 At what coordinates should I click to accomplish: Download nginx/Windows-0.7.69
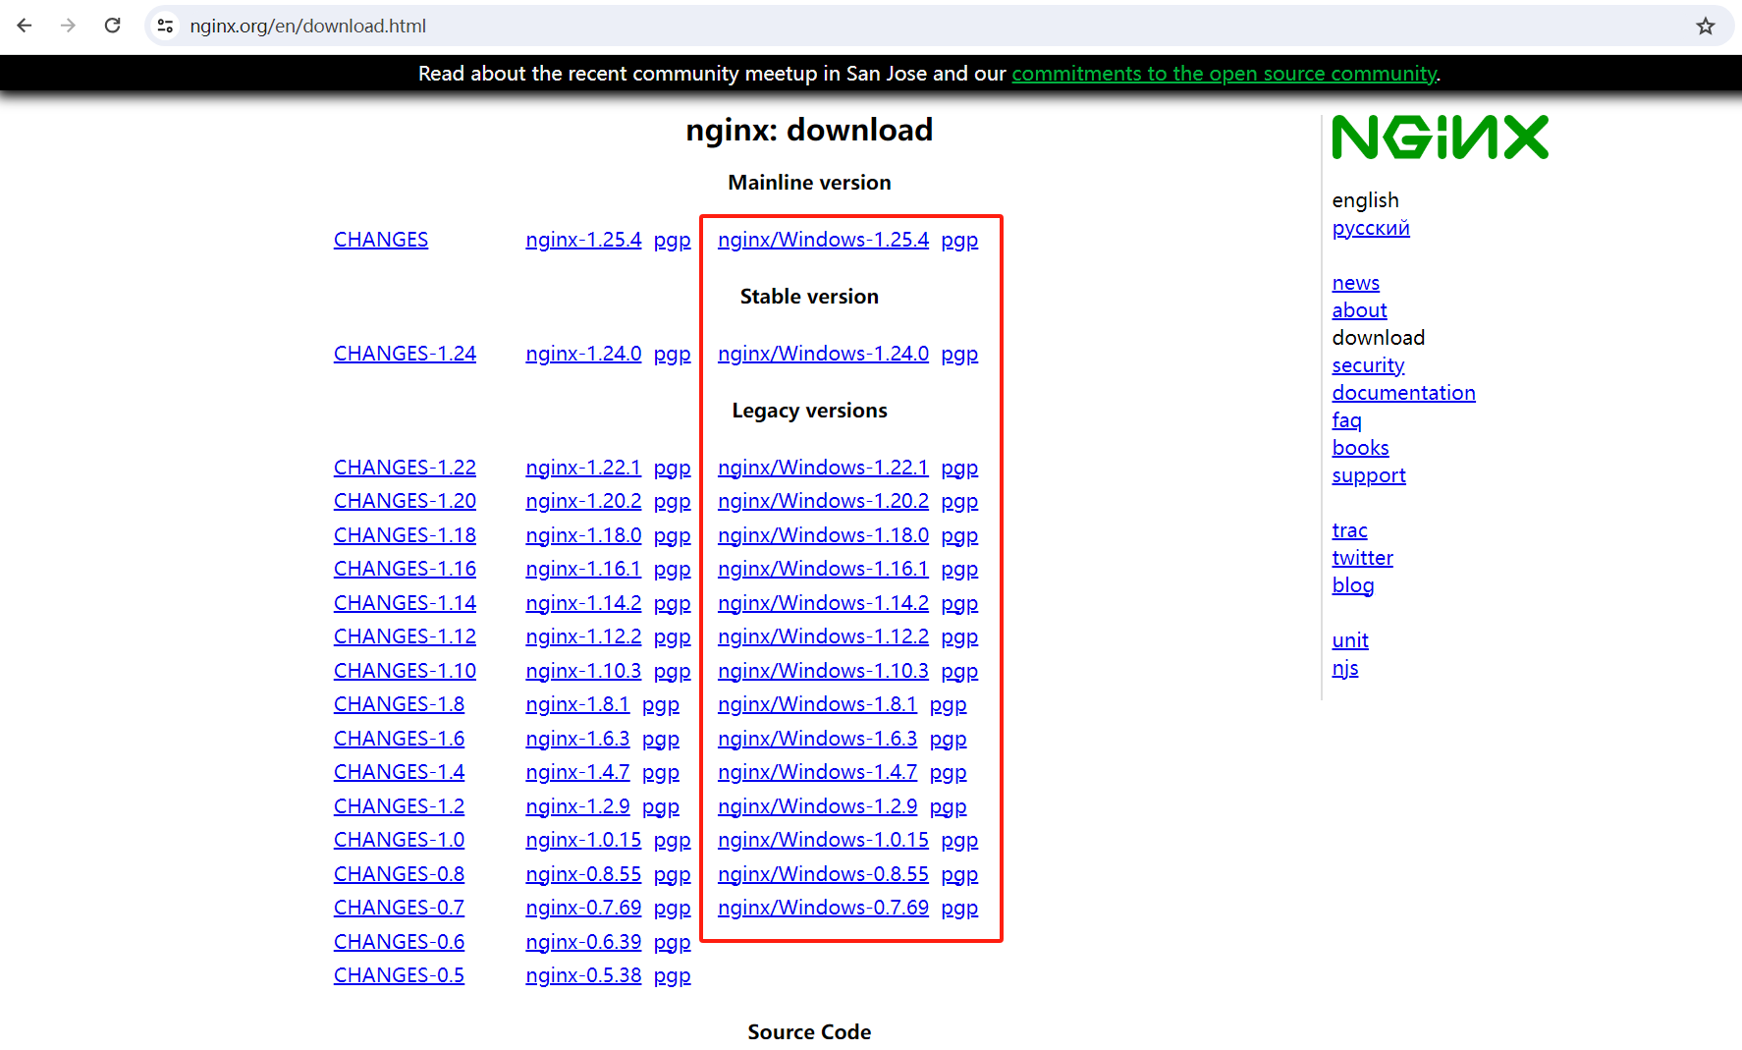point(823,908)
